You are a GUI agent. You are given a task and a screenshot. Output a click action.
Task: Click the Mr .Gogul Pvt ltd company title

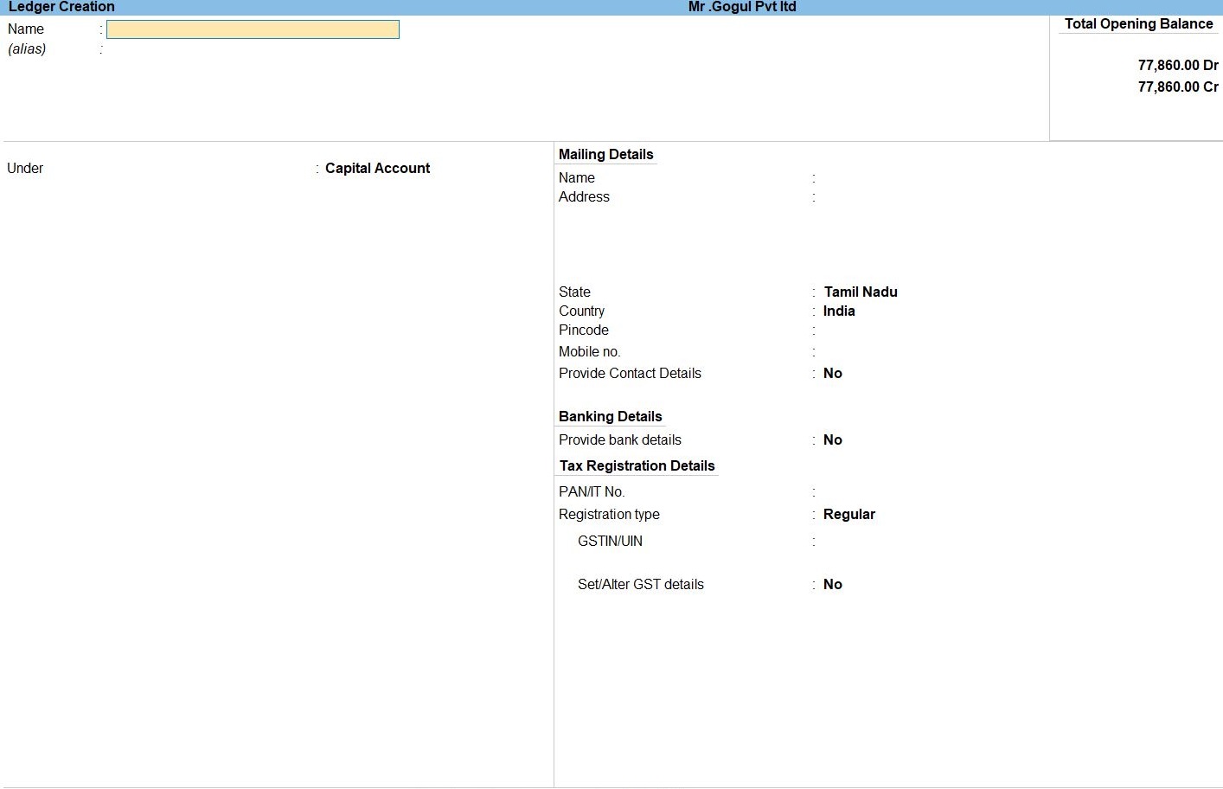click(x=741, y=7)
